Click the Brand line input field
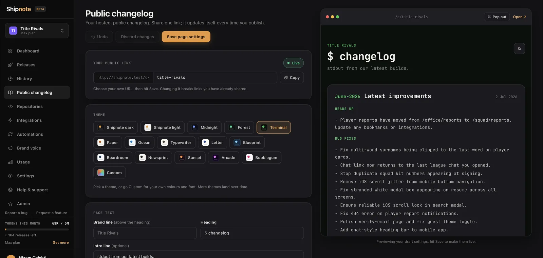 (145, 233)
